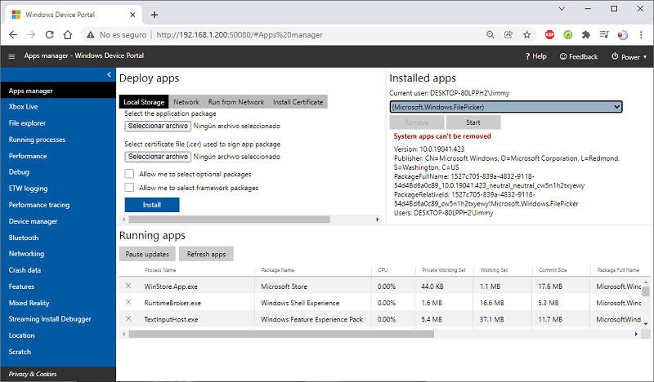Pause running apps updates

147,254
